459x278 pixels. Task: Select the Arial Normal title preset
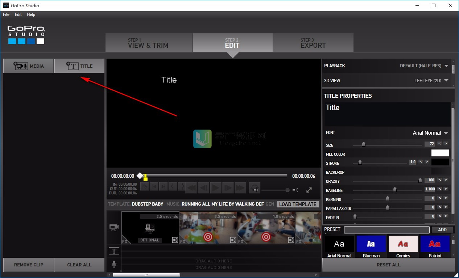[x=339, y=247]
